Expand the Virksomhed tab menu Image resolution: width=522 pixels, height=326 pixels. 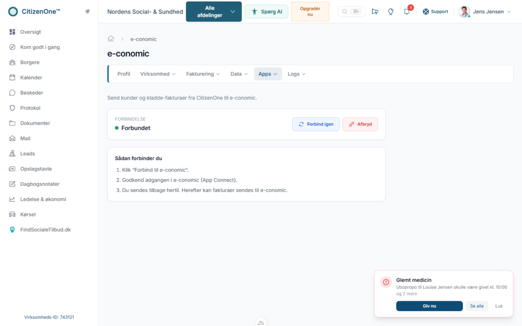[x=158, y=74]
